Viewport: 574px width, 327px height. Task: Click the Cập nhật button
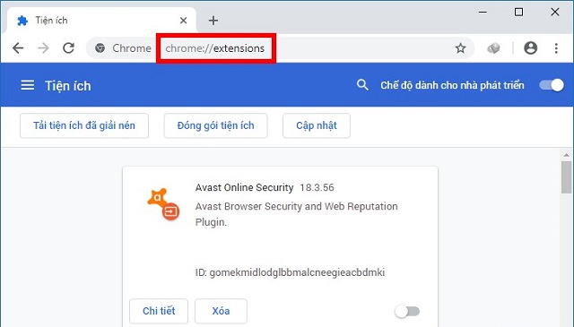[x=317, y=125]
